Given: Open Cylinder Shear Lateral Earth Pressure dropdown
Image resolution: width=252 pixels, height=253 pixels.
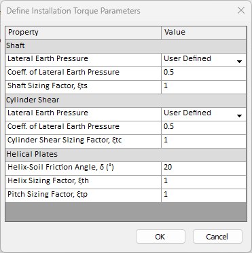Looking at the screenshot, I should coord(239,116).
